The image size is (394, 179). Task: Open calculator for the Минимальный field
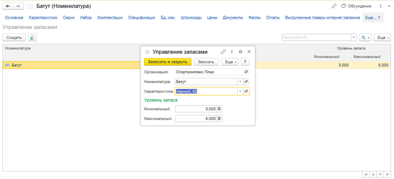pyautogui.click(x=219, y=109)
